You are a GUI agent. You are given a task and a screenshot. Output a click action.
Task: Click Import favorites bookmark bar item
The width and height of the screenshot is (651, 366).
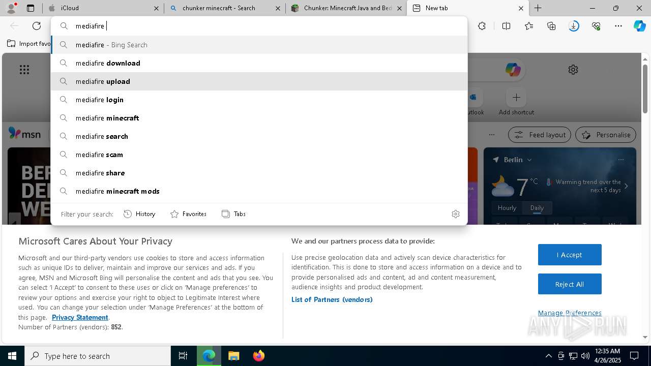(29, 44)
